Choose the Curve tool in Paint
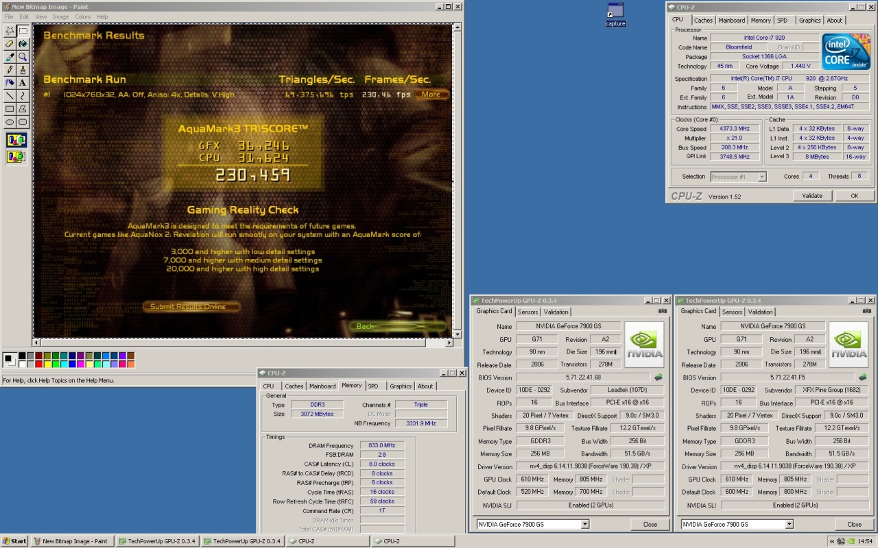878x548 pixels. (23, 96)
